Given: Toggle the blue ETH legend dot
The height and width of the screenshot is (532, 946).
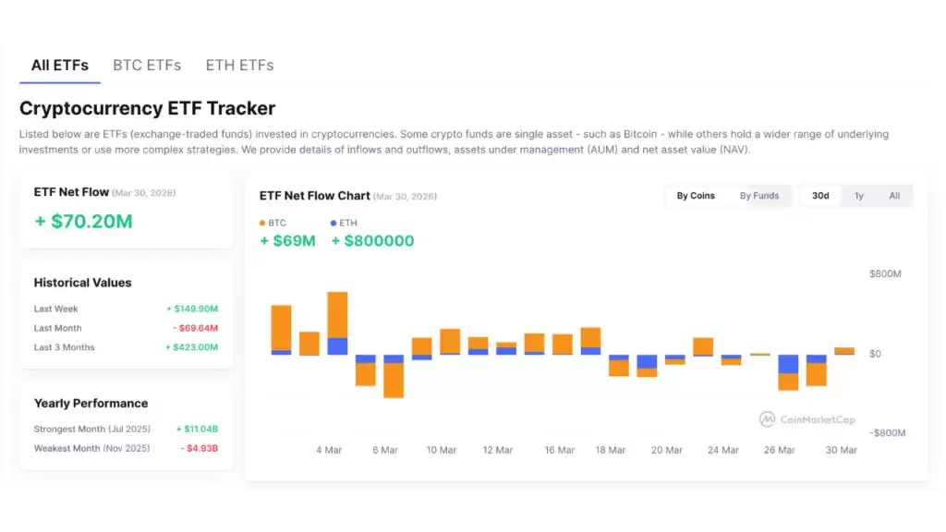Looking at the screenshot, I should tap(334, 224).
